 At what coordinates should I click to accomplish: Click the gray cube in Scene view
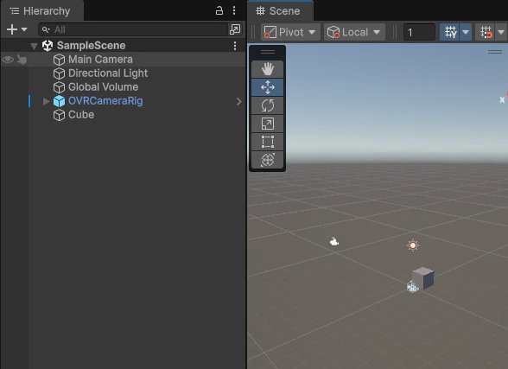click(423, 278)
